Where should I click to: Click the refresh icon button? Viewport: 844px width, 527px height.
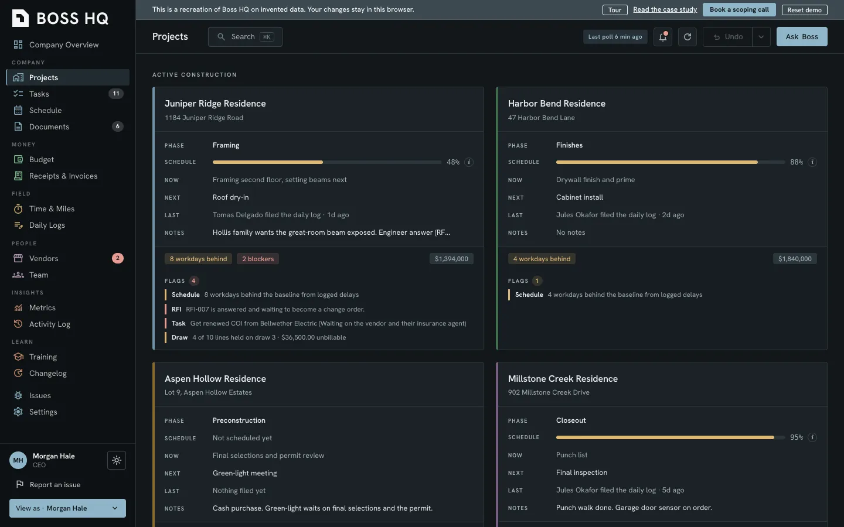(x=688, y=37)
